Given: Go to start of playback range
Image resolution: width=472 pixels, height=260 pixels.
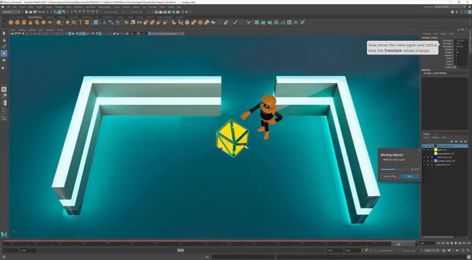Looking at the screenshot, I should coord(439,243).
